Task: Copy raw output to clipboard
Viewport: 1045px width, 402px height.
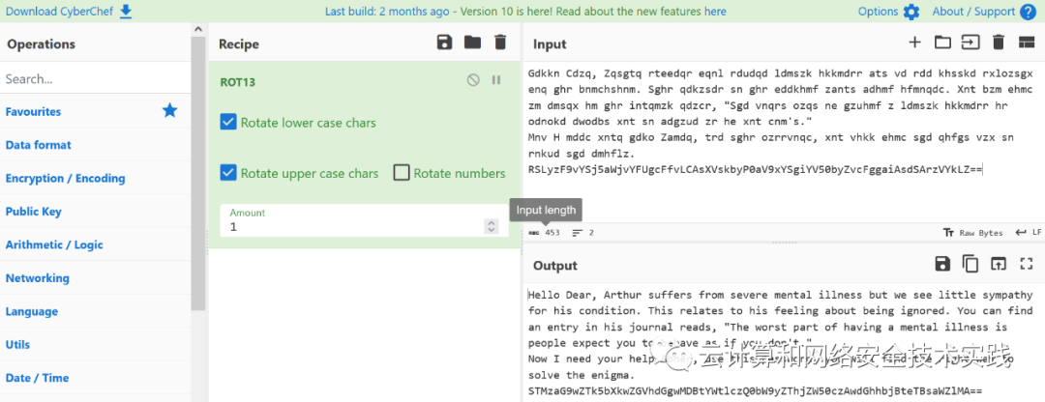Action: coord(970,264)
